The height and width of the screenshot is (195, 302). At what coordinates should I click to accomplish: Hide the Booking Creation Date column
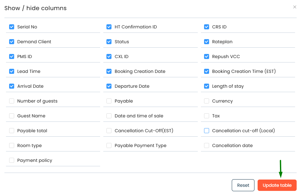tap(109, 71)
